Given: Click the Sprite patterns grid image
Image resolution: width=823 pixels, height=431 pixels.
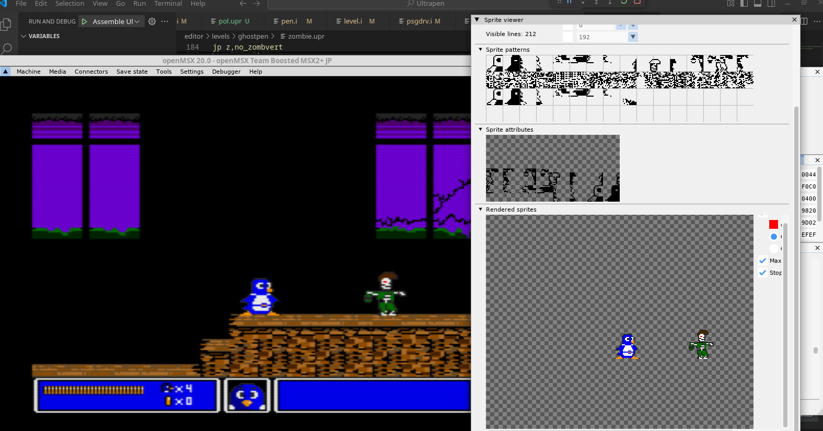Looking at the screenshot, I should [x=620, y=88].
